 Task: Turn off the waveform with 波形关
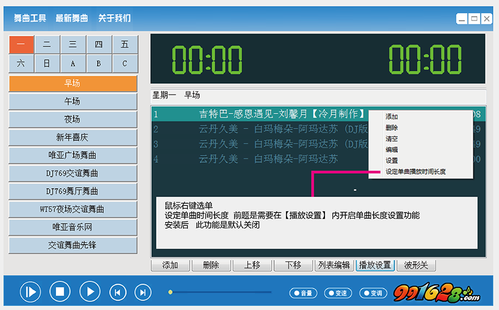pos(416,265)
